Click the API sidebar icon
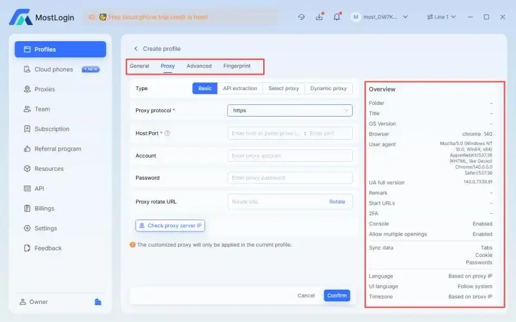The height and width of the screenshot is (322, 516). 27,189
